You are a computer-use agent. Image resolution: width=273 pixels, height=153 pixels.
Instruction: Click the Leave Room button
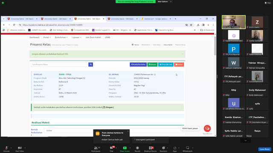[x=264, y=149]
